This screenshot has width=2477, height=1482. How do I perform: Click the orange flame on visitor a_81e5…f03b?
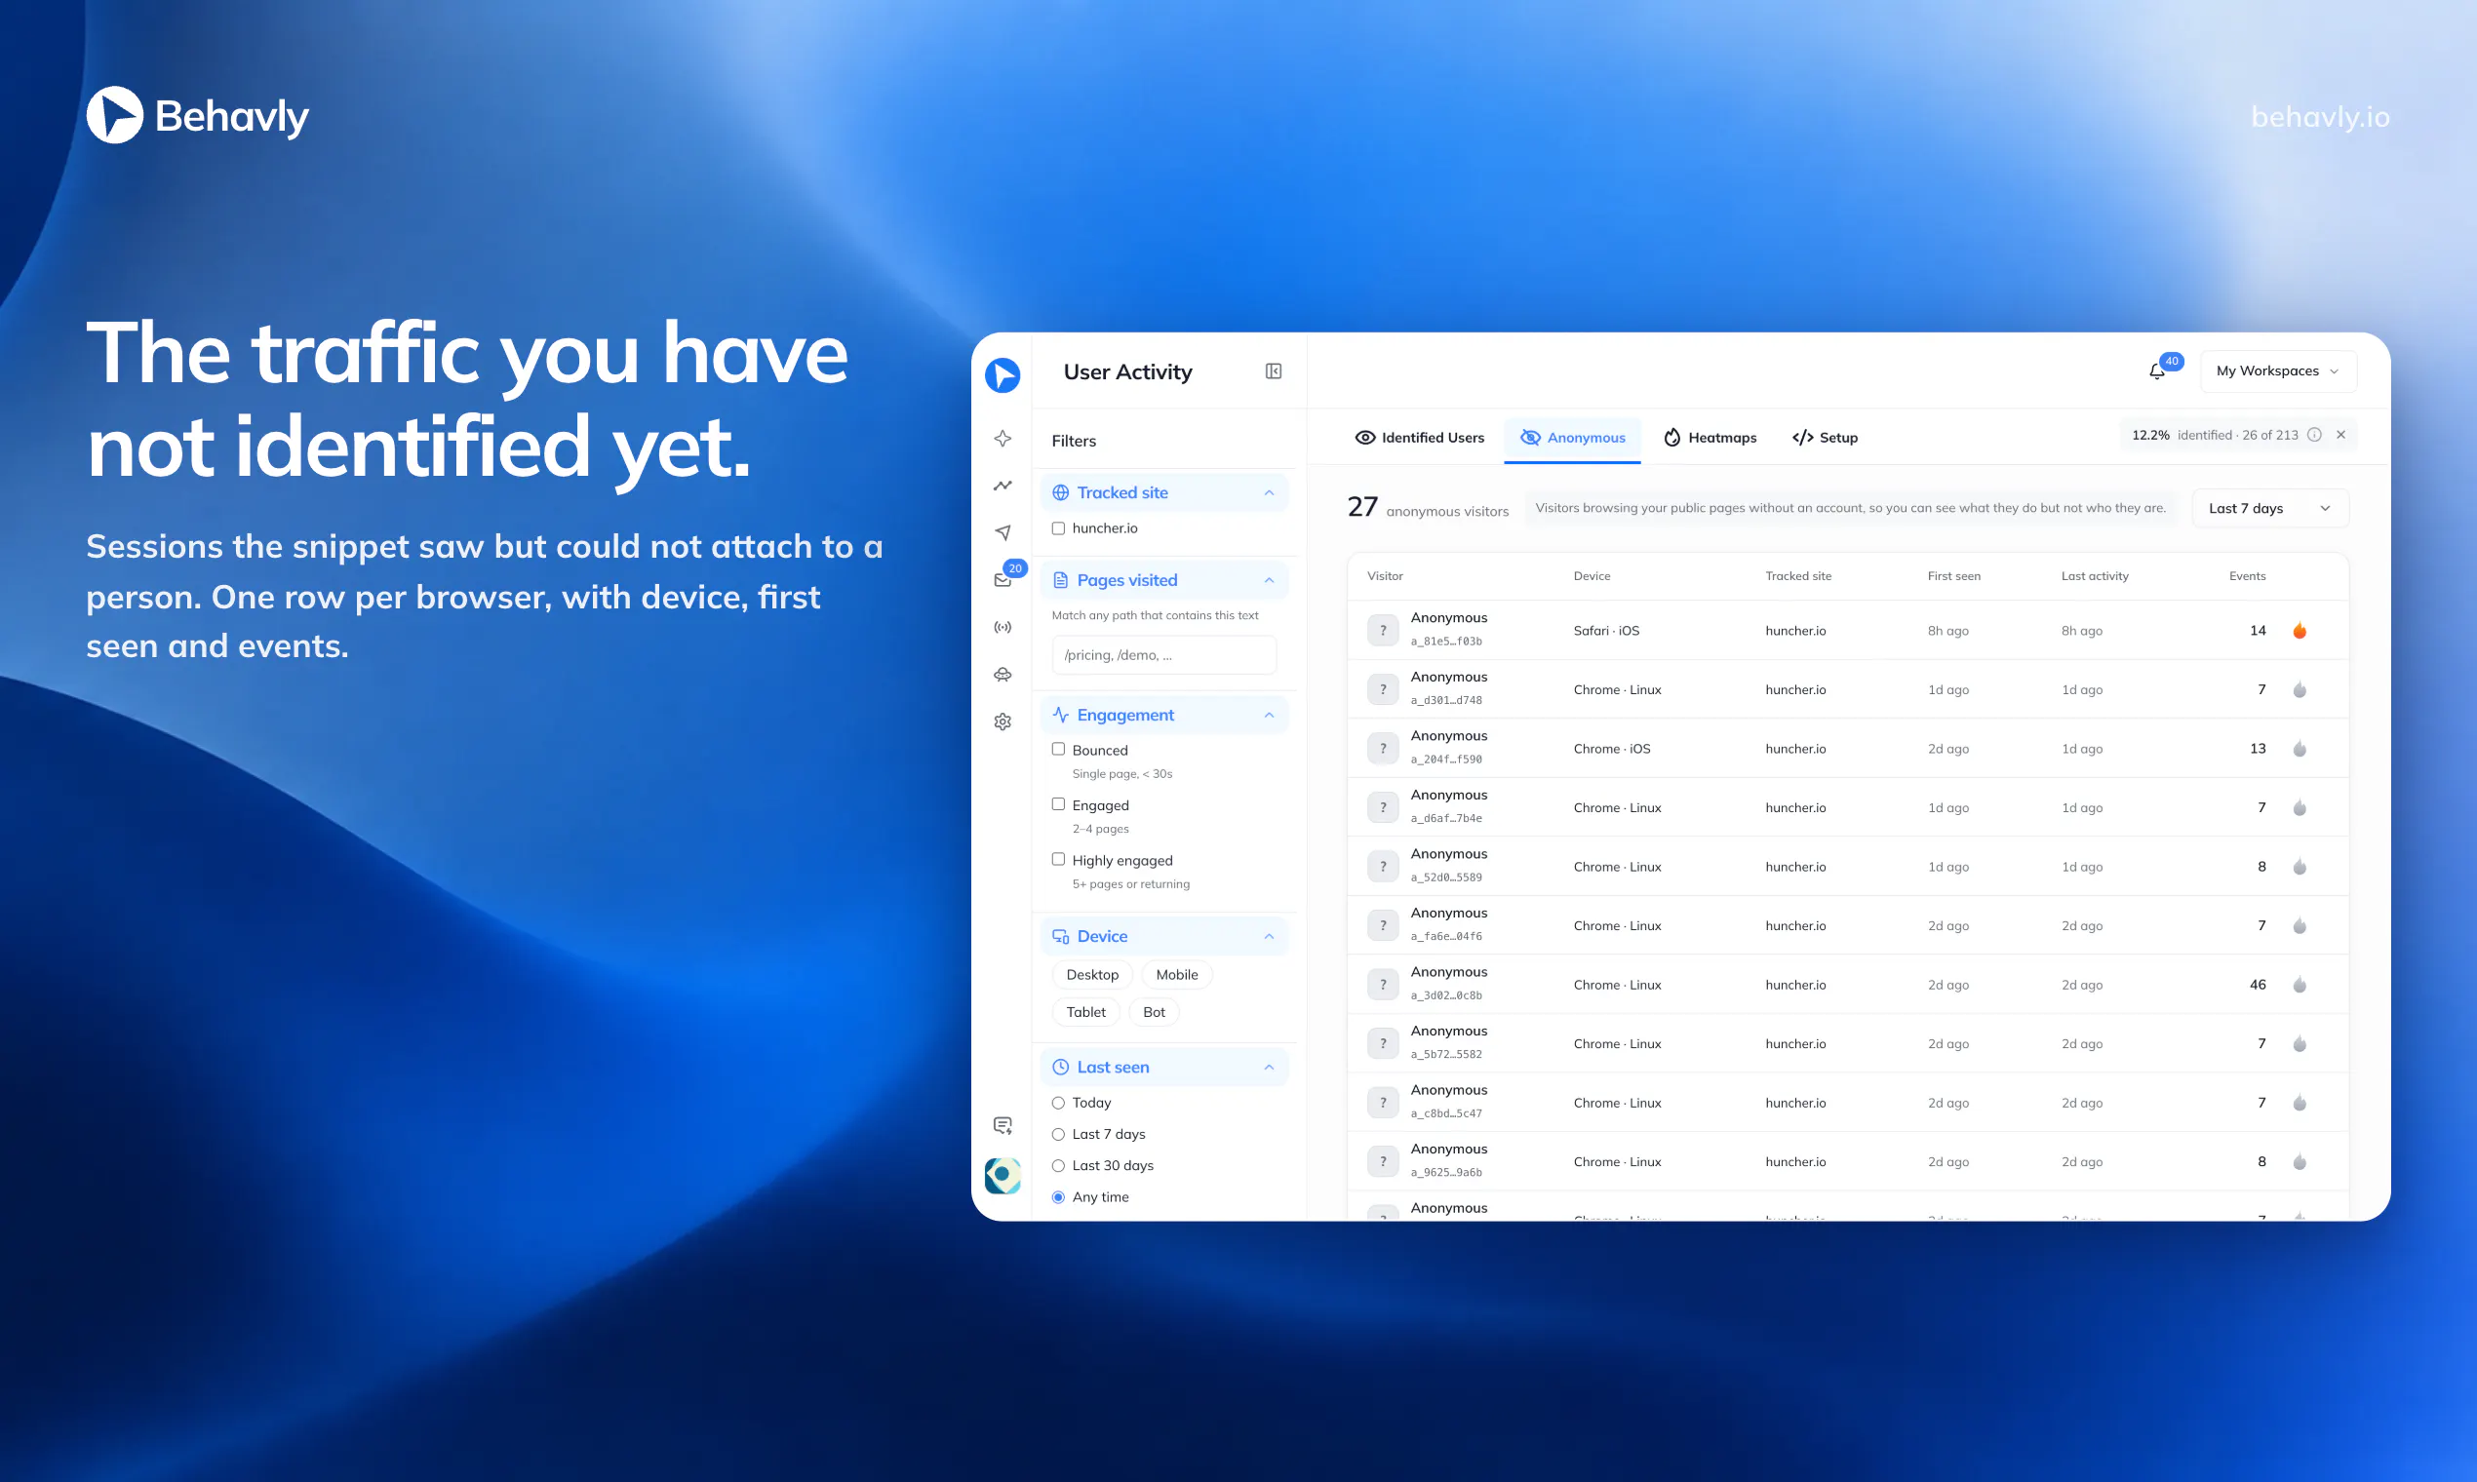click(2300, 630)
